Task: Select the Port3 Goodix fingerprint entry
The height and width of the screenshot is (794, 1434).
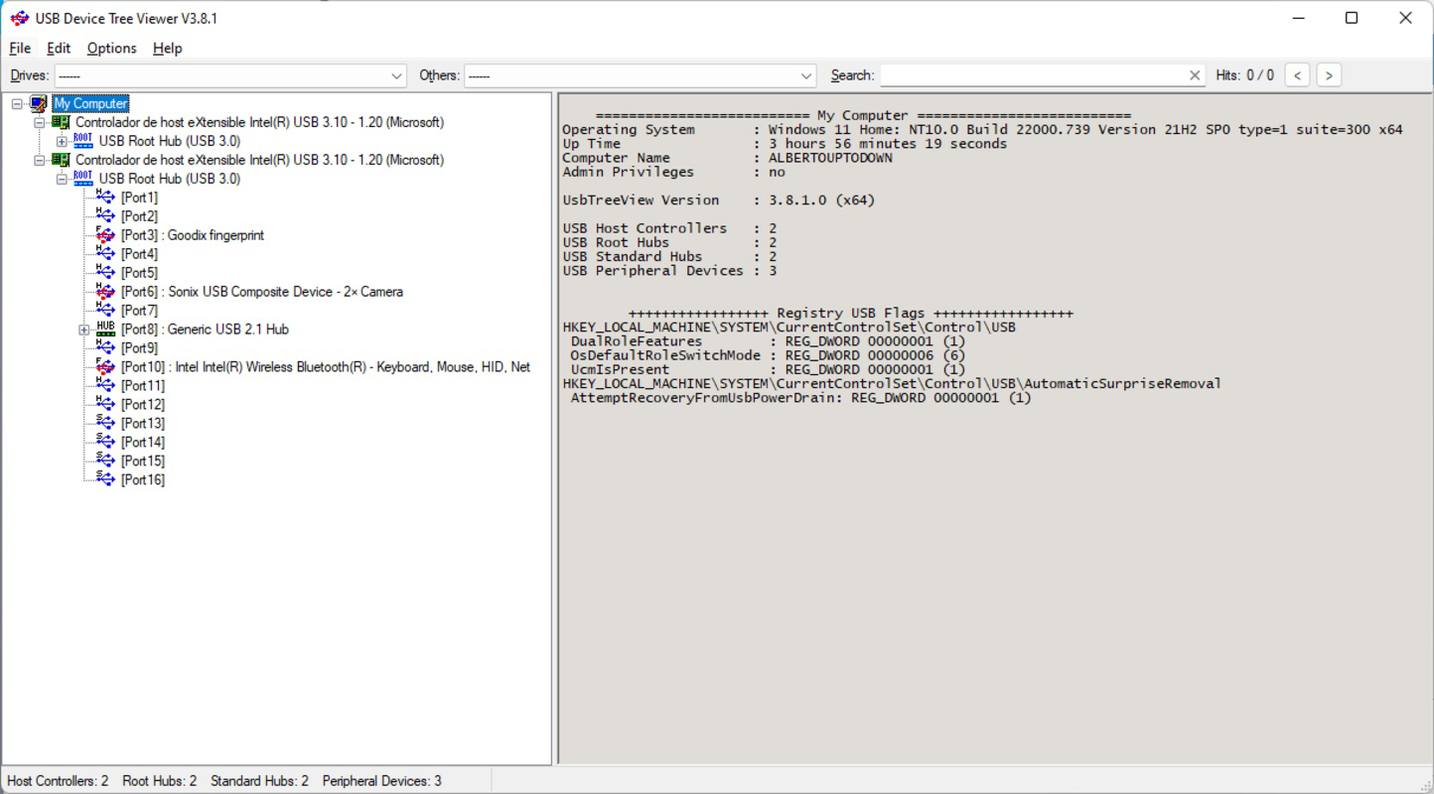Action: [193, 235]
